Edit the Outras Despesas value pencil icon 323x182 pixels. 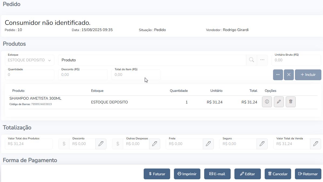point(154,144)
